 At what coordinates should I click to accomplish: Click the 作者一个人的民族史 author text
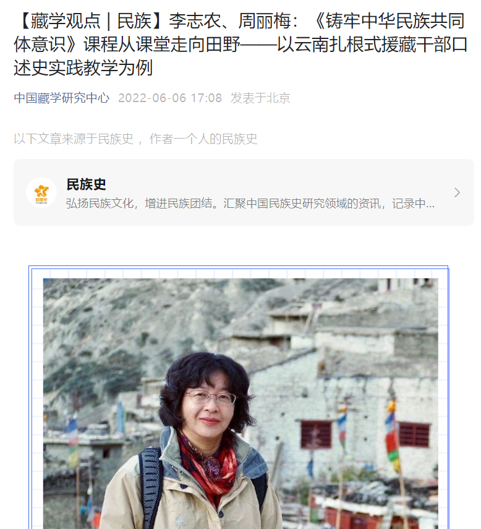pyautogui.click(x=203, y=139)
